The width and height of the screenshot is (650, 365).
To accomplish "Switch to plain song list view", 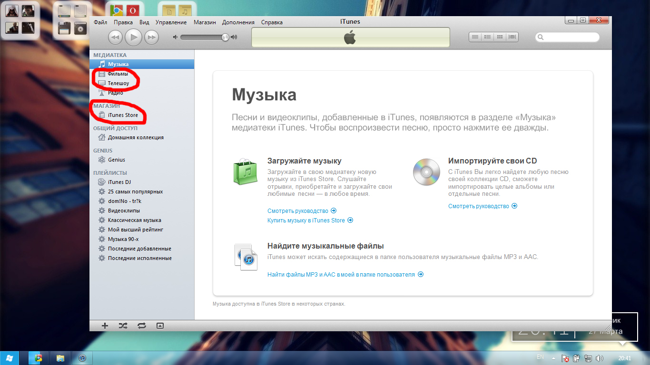I will (475, 37).
